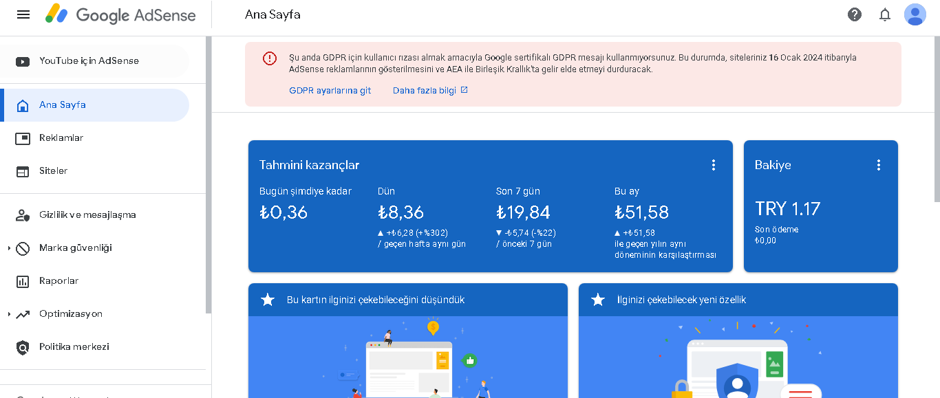Follow the GDPR ayarlarına git link
940x398 pixels.
(330, 90)
